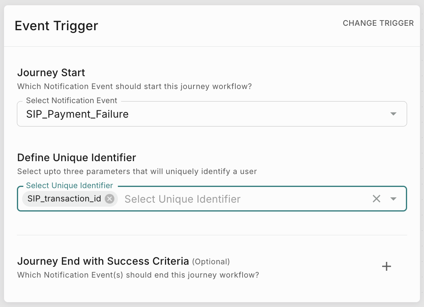The height and width of the screenshot is (307, 424).
Task: Click the Select Notification Event field label
Action: pyautogui.click(x=72, y=100)
